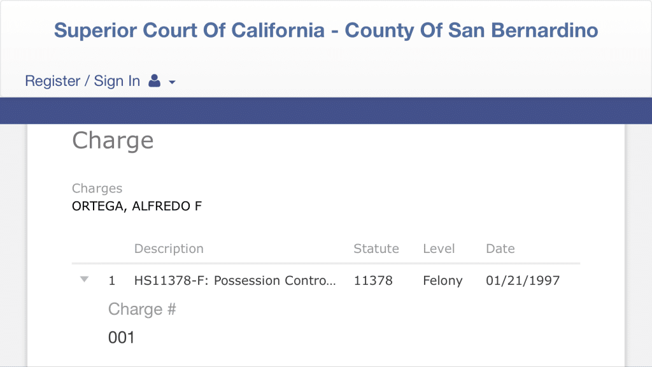The image size is (652, 367).
Task: Click the Level column header
Action: (x=439, y=248)
